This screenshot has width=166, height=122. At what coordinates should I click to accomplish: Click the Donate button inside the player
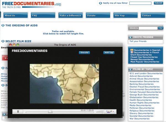pos(84,53)
